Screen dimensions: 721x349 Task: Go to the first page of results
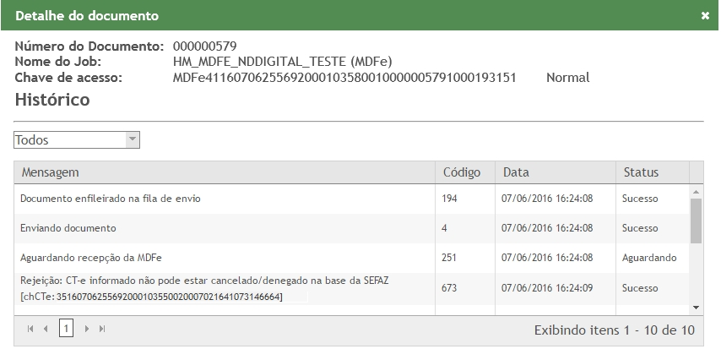(x=31, y=328)
